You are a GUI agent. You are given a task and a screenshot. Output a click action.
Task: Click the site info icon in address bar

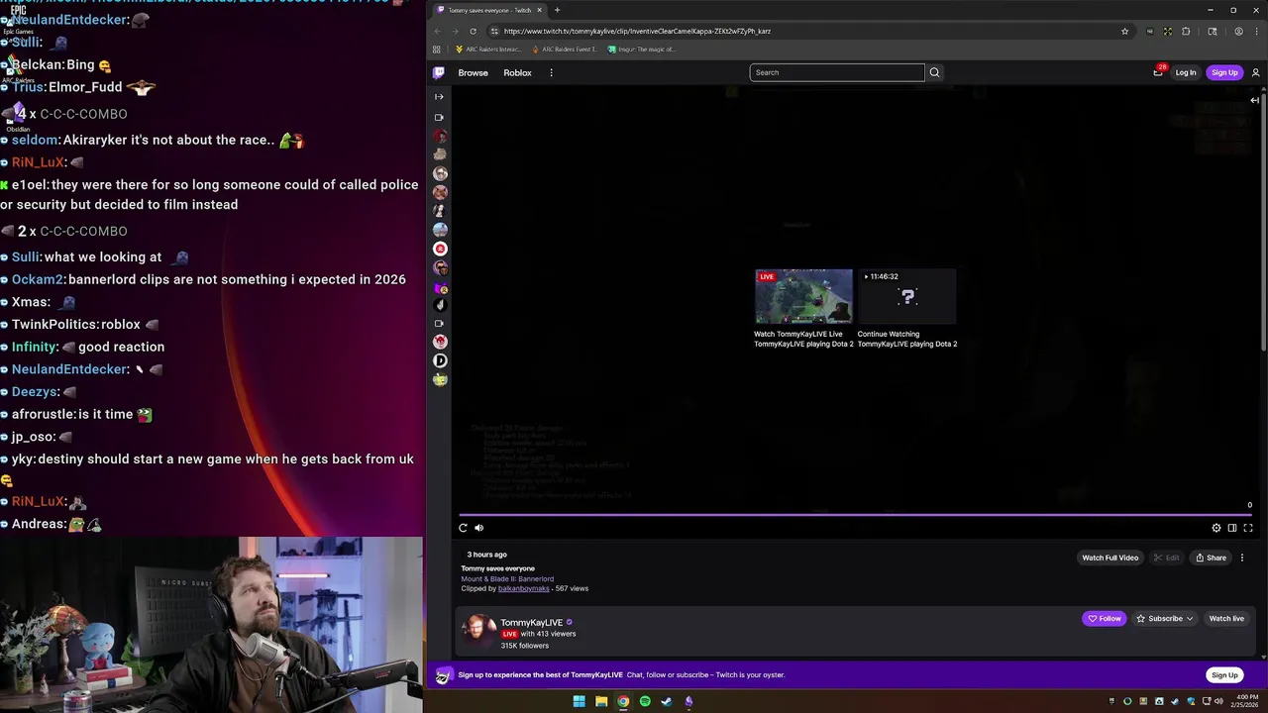tap(493, 31)
